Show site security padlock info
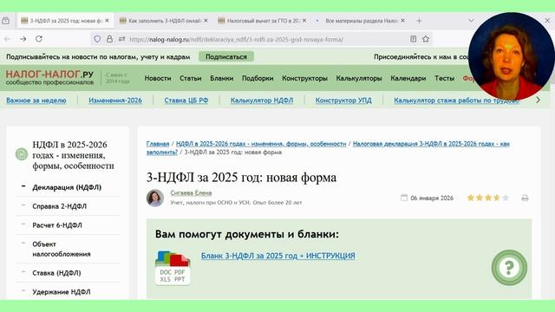 pos(109,39)
